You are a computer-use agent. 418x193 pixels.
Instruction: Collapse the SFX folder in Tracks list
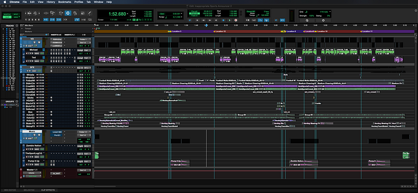(x=9, y=39)
